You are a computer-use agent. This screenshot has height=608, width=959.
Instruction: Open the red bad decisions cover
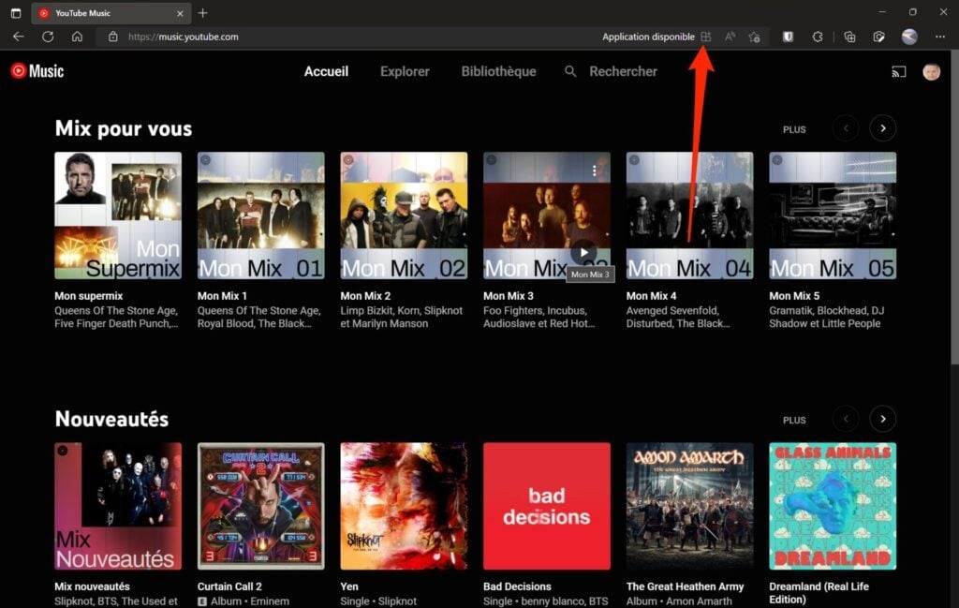coord(547,506)
